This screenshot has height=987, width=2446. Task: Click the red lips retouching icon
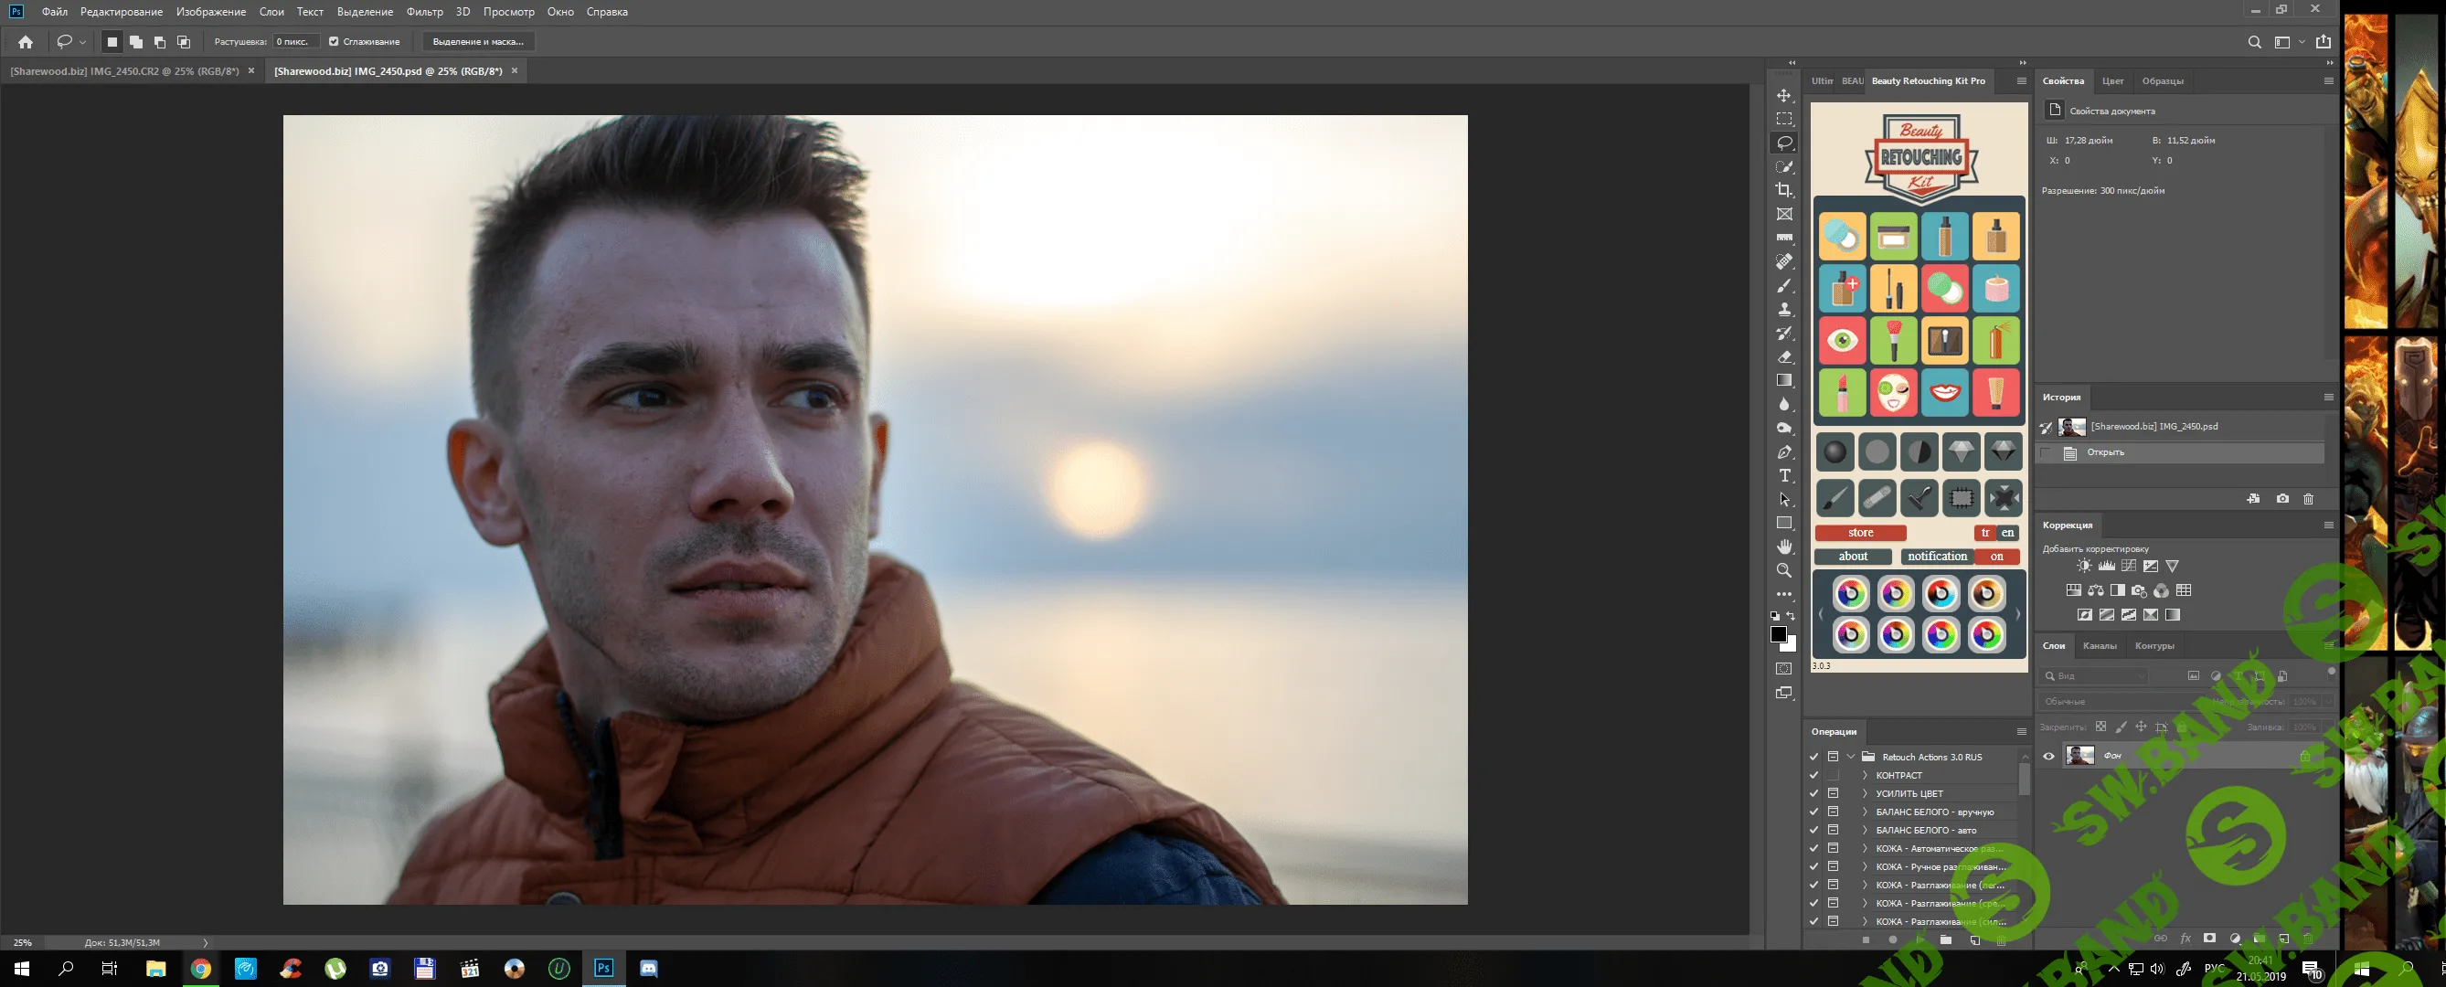pyautogui.click(x=1945, y=392)
